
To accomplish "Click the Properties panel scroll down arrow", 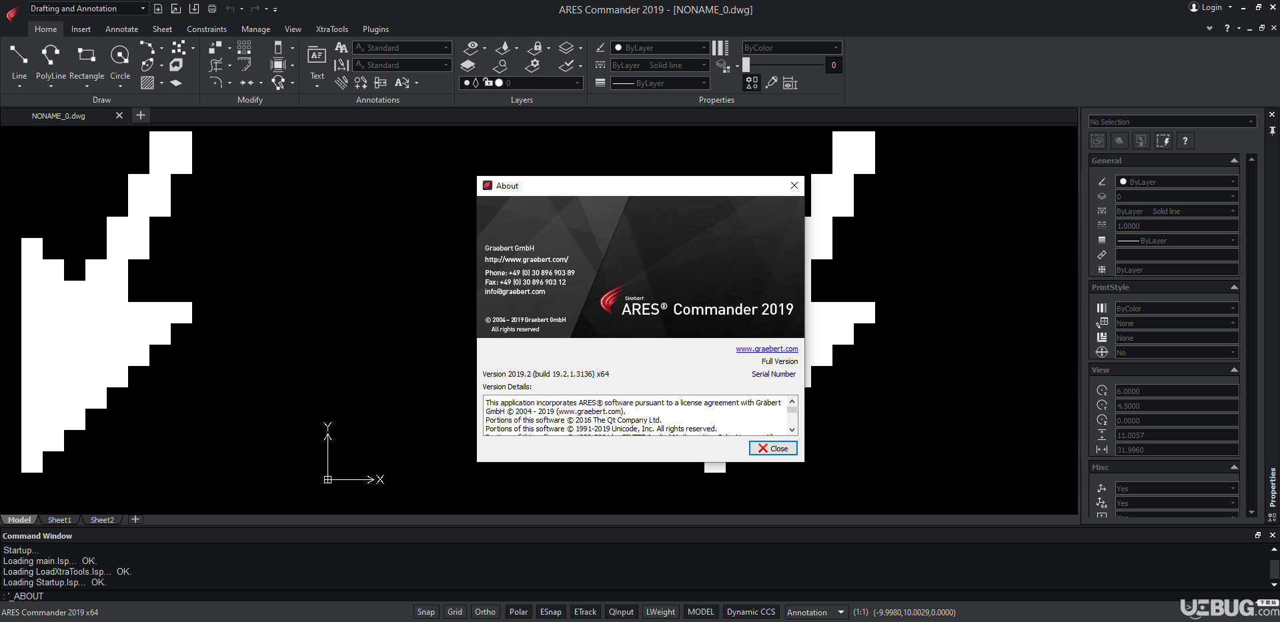I will point(1251,512).
